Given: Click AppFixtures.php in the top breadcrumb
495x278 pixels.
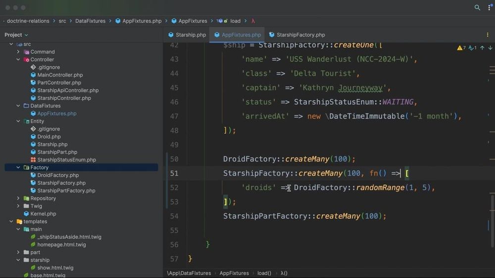Looking at the screenshot, I should pyautogui.click(x=138, y=21).
